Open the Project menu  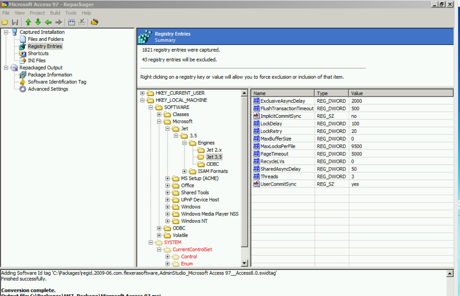point(37,13)
